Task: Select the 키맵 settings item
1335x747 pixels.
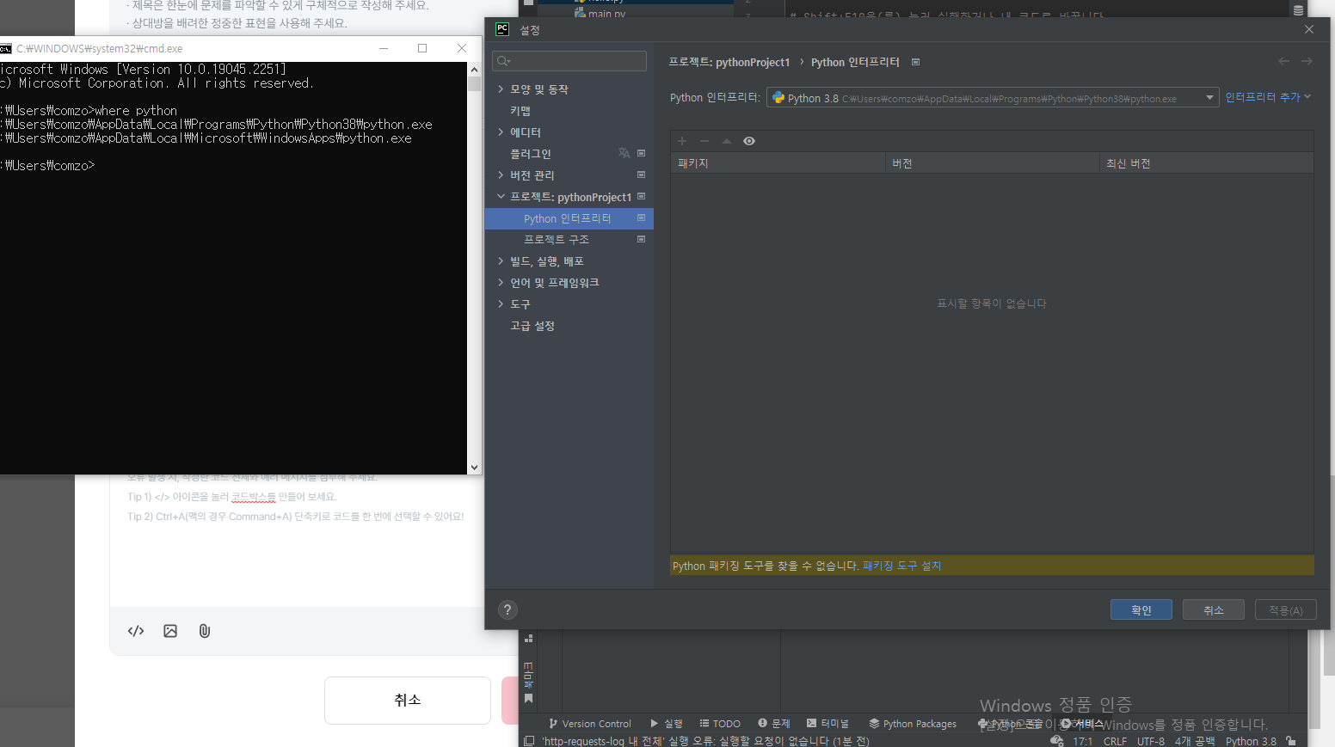Action: (520, 111)
